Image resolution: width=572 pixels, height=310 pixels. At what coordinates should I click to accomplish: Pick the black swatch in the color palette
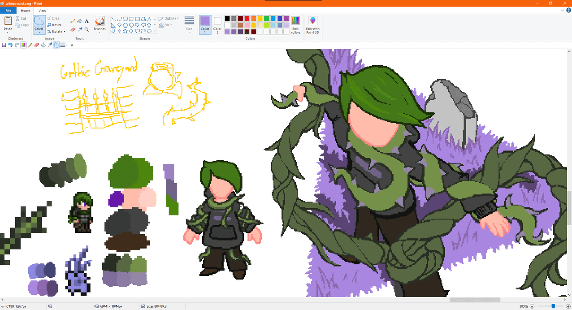pos(227,19)
